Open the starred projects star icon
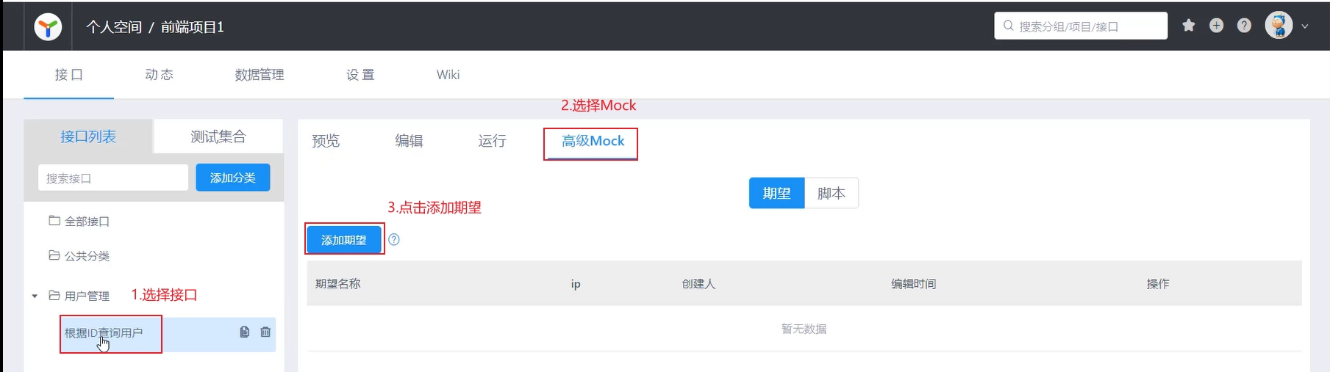The image size is (1330, 372). coord(1188,26)
